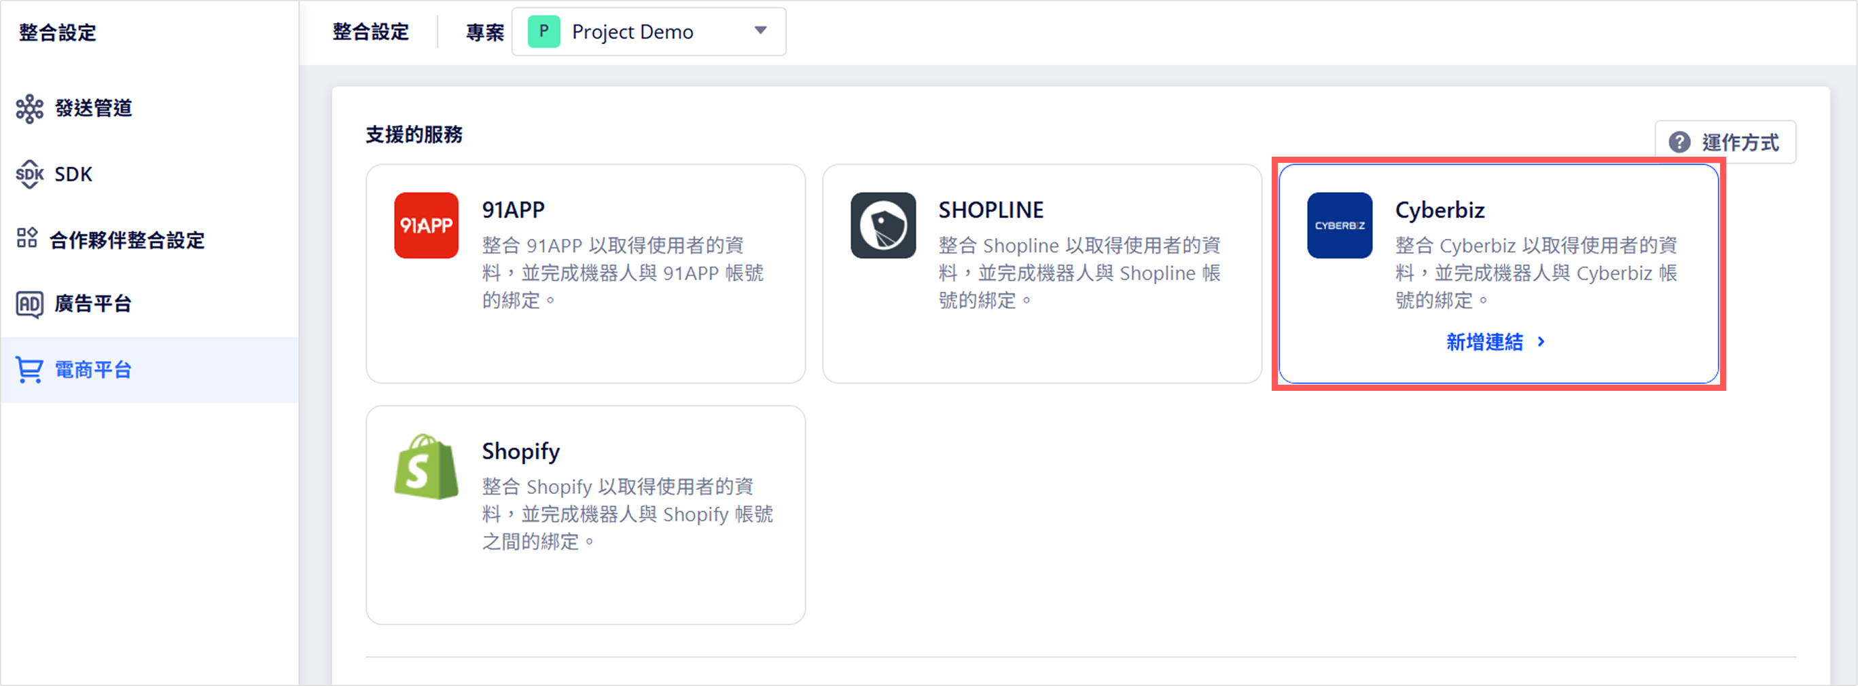
Task: Select the SHOPLINE service card title
Action: coord(991,210)
